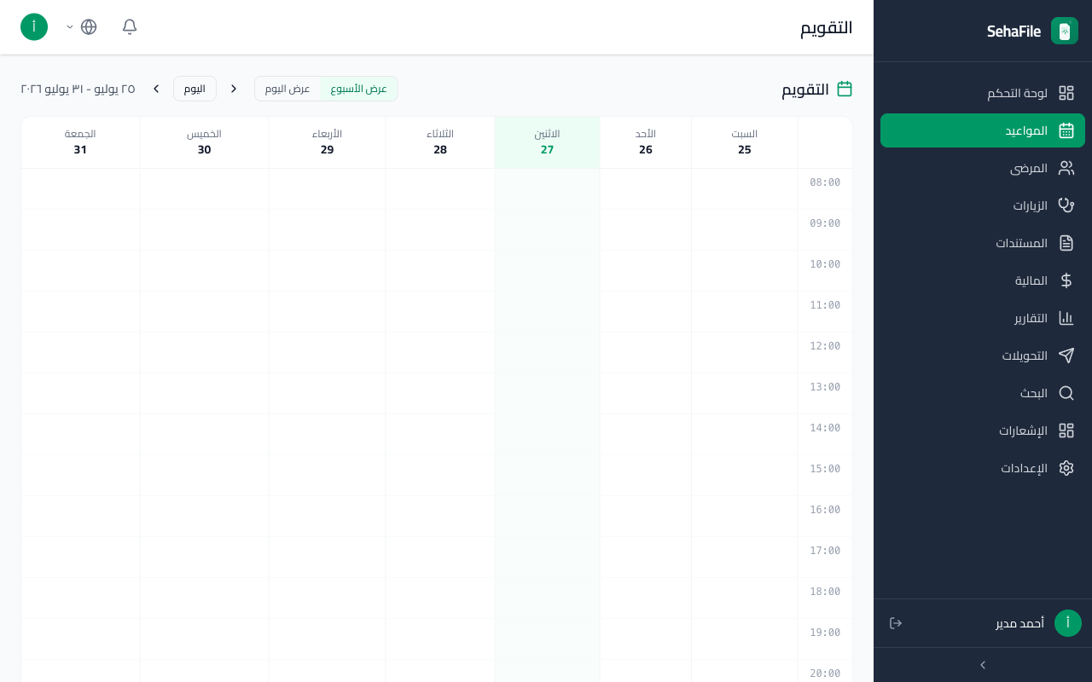Open the notifications bell icon

(x=130, y=26)
